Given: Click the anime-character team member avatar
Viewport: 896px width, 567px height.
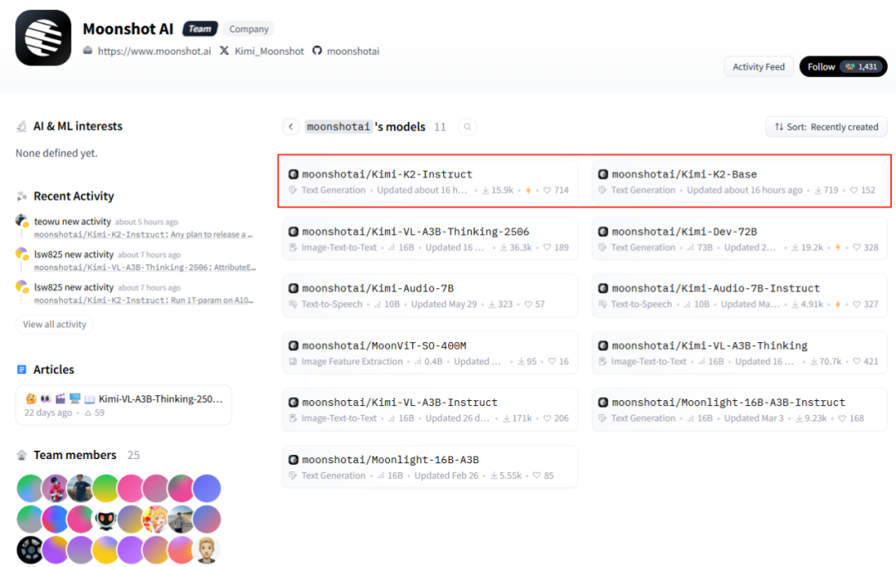Looking at the screenshot, I should pos(156,519).
